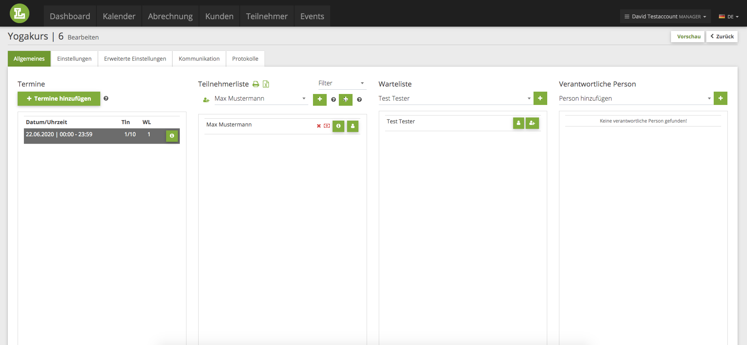Click the add-user icon left of the participant dropdown
747x345 pixels.
click(x=206, y=100)
